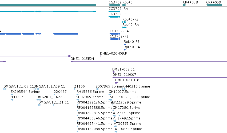Click EST RP004232126.5prime

coord(77,105)
